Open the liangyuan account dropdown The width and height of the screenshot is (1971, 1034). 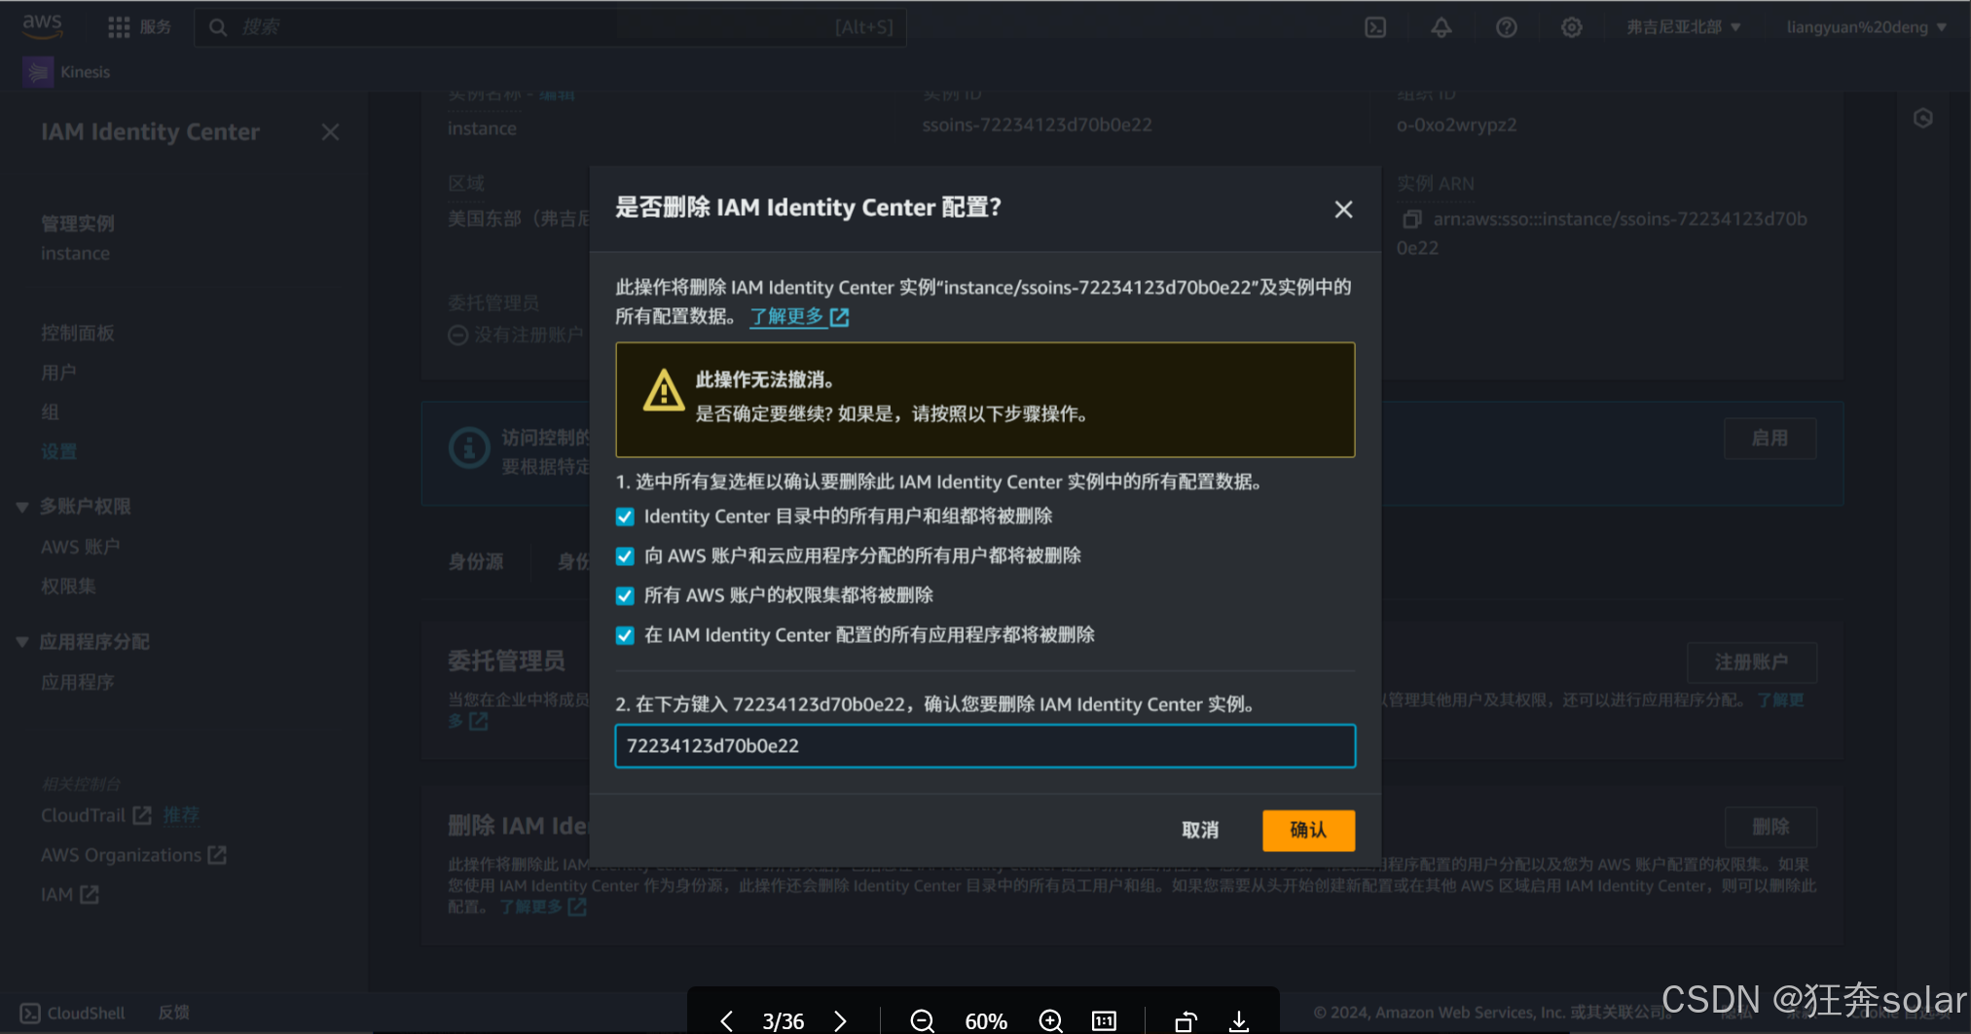pos(1866,27)
